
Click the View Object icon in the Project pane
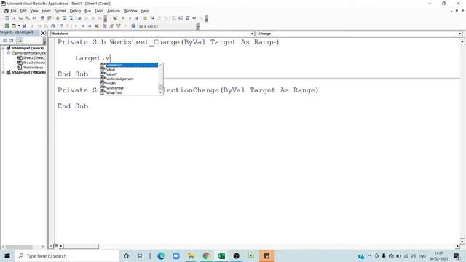(x=12, y=41)
